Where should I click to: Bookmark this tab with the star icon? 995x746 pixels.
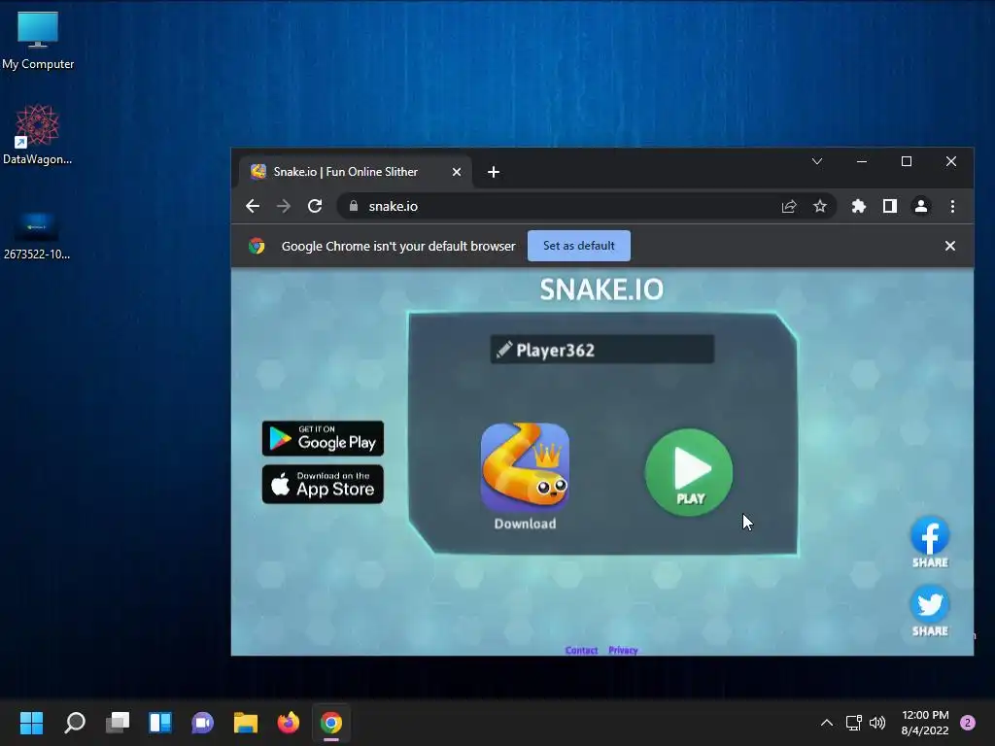coord(820,206)
